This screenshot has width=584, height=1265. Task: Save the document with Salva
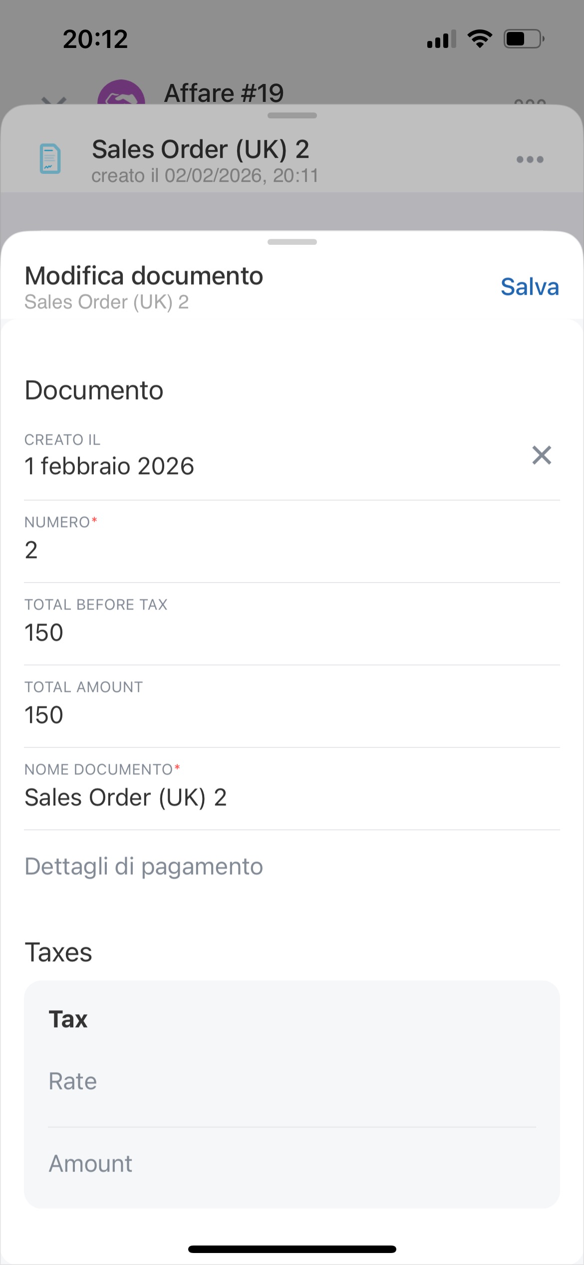[529, 287]
